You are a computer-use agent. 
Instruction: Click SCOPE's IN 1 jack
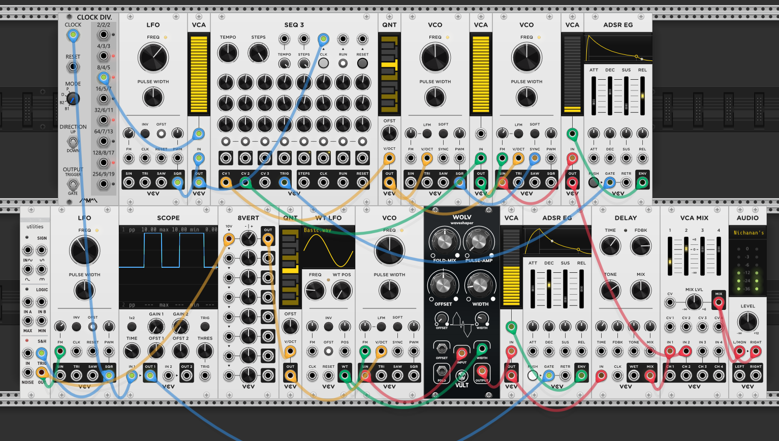[132, 376]
